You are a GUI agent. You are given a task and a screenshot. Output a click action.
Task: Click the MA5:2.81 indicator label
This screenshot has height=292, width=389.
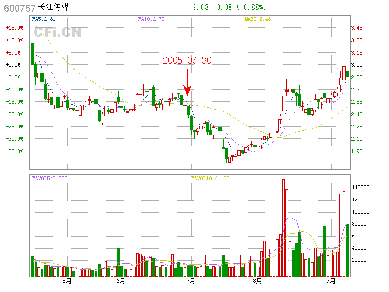point(44,19)
